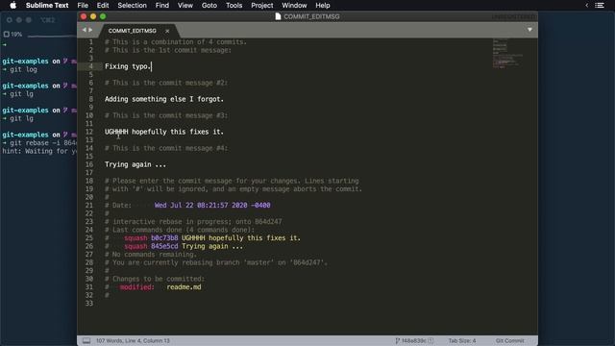Click 'UGHHHH hopefully this fixes it.' on line 12
The image size is (615, 346).
pyautogui.click(x=164, y=132)
